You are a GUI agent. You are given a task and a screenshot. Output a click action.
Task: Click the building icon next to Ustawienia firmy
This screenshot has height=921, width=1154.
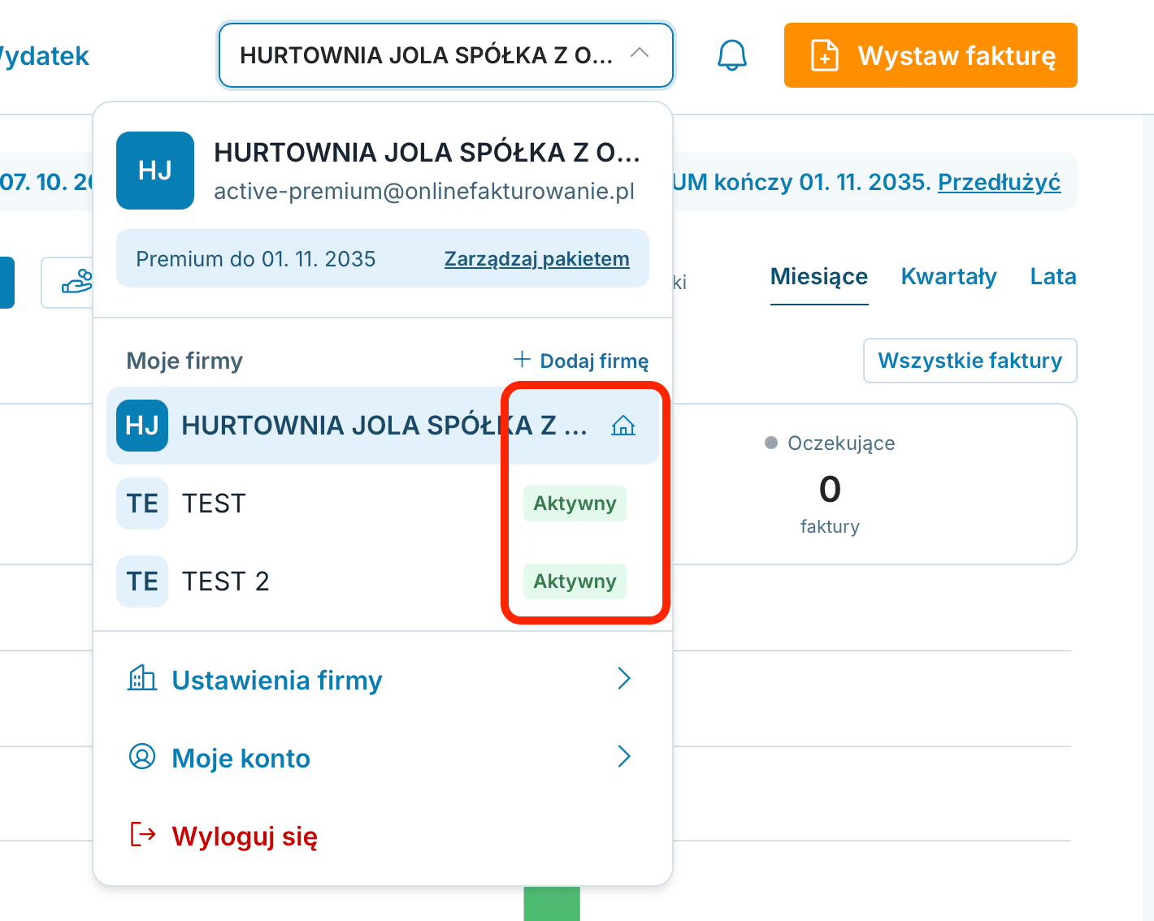pos(142,678)
